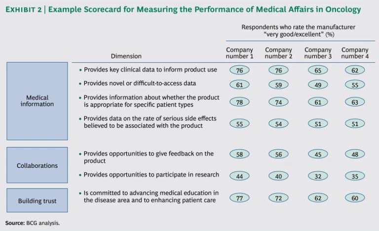This screenshot has width=379, height=231.
Task: Click the Medical information category box
Action: (37, 101)
